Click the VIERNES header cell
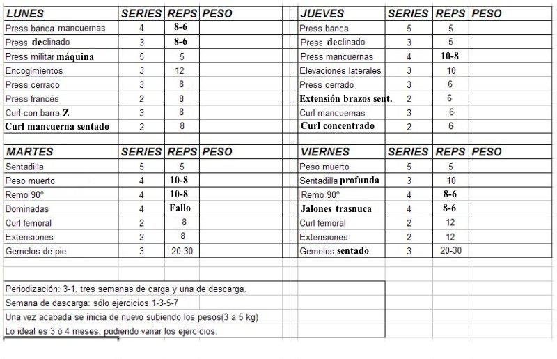 tap(326, 151)
